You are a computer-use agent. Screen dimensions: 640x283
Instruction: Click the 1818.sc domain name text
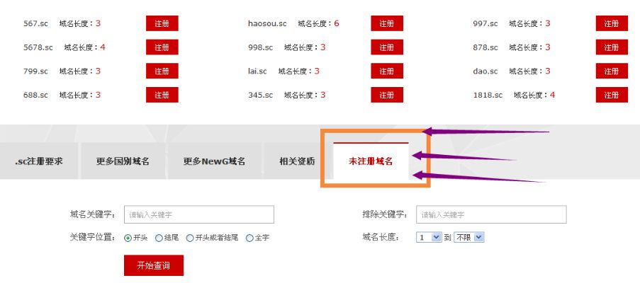(x=488, y=96)
